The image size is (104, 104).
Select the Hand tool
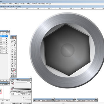(x=12, y=66)
